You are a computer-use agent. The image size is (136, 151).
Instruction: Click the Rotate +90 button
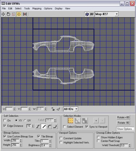tap(123, 117)
